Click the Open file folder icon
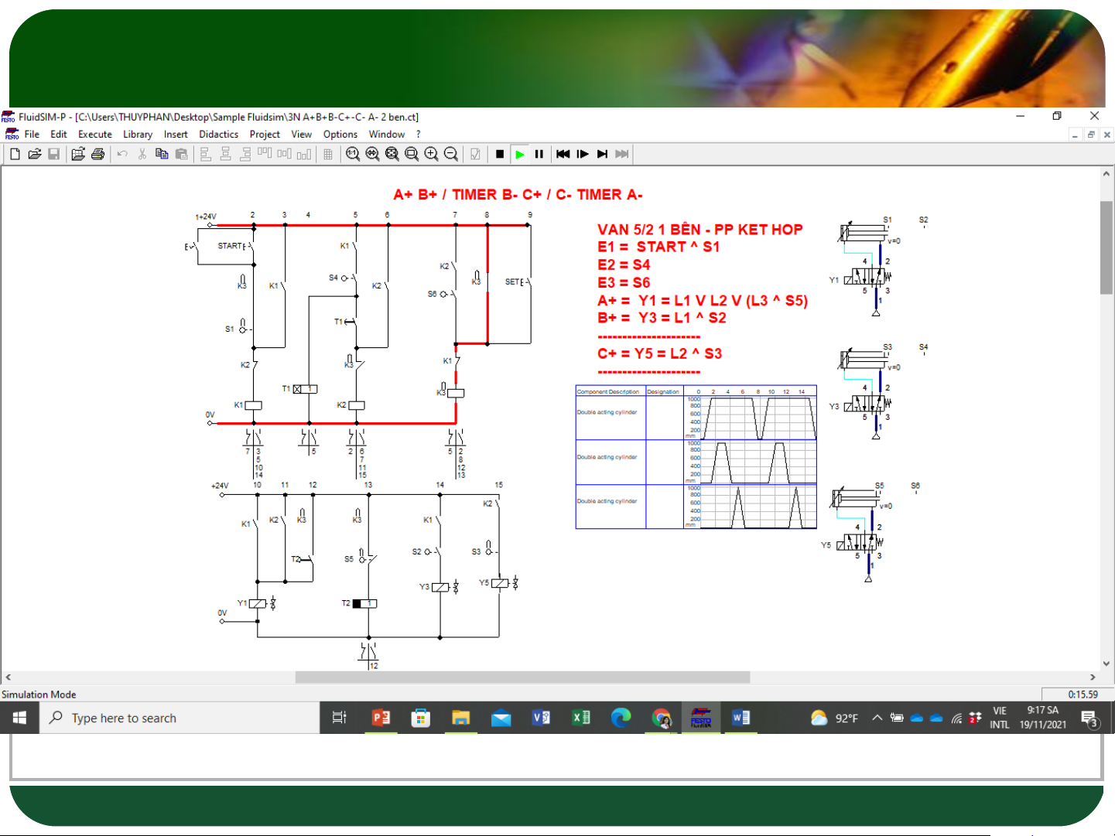 [x=35, y=154]
